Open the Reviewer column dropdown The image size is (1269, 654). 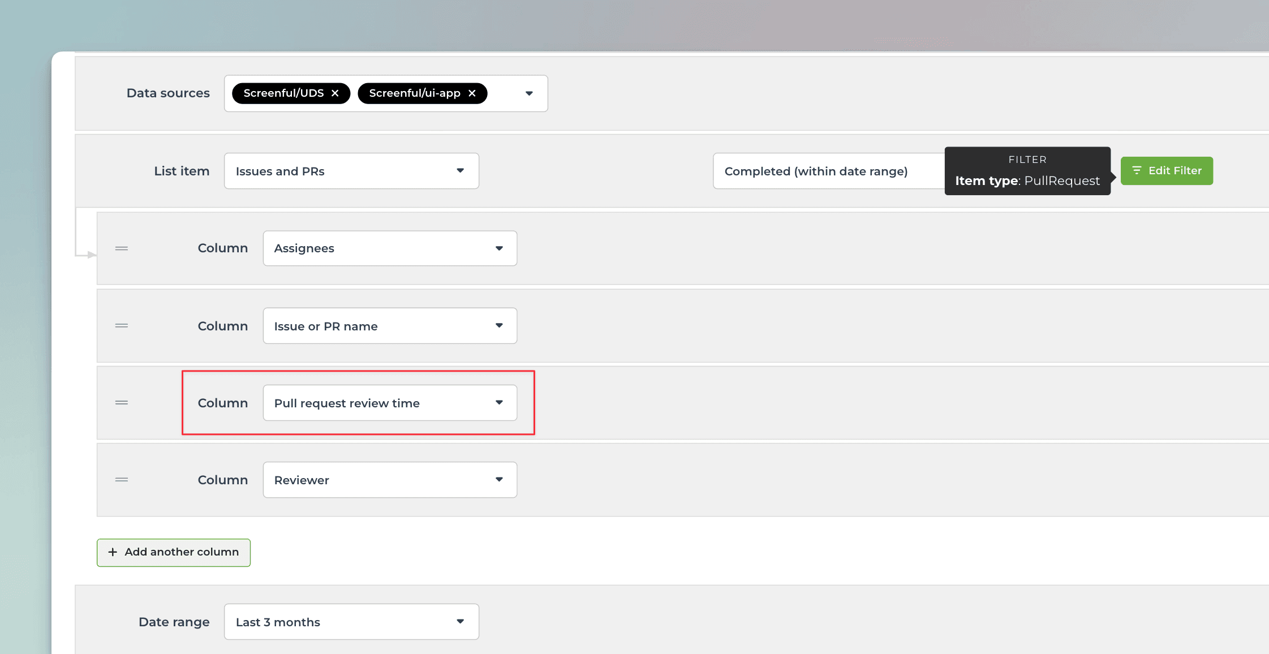pos(390,480)
